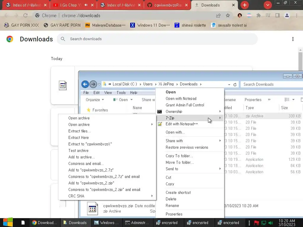Click the network monitor tray icon

(264, 223)
